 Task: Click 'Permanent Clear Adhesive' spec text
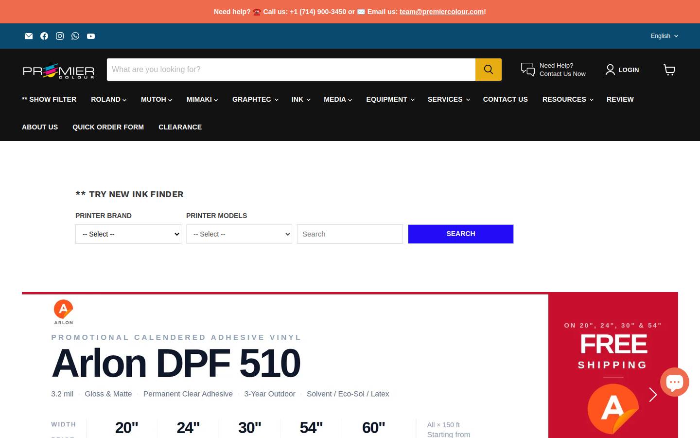(x=188, y=394)
